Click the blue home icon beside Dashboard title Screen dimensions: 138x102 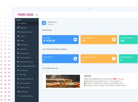click(x=44, y=23)
